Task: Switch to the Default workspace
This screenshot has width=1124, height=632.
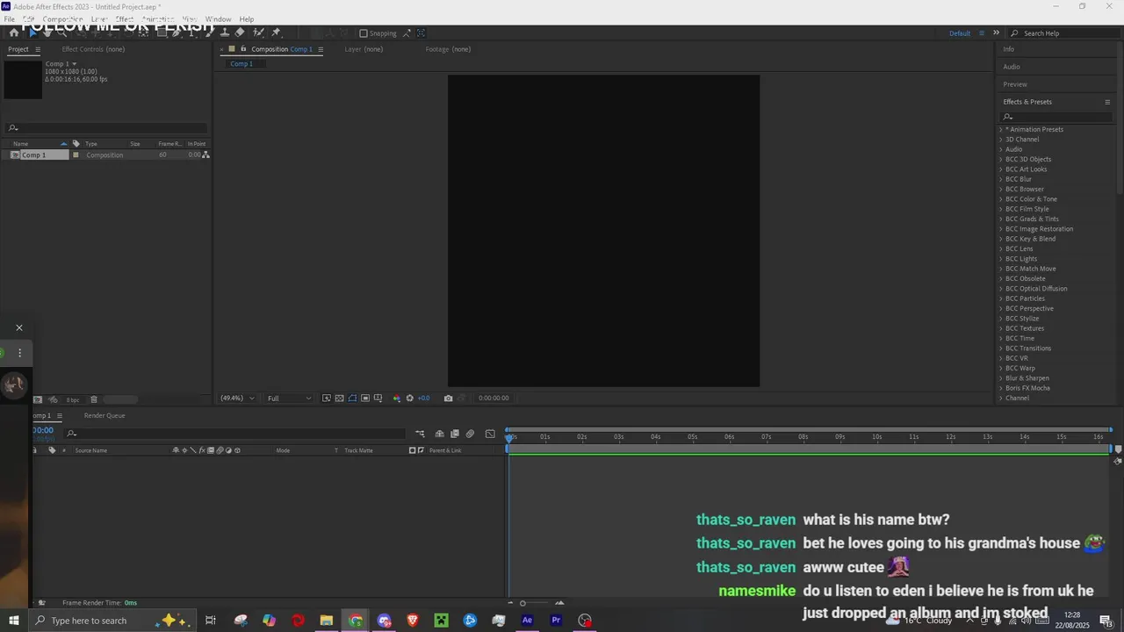Action: tap(960, 33)
